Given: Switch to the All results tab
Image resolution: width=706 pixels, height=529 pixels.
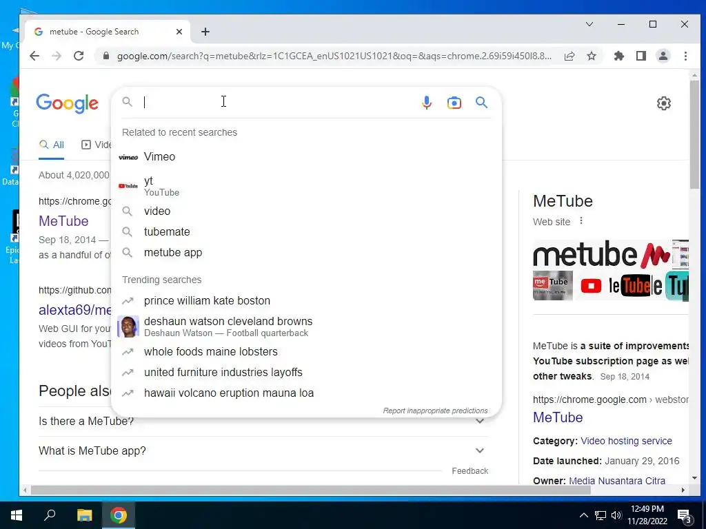Looking at the screenshot, I should click(51, 145).
